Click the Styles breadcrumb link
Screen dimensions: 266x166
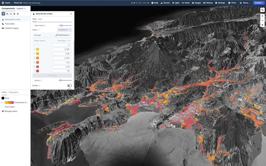8,3
